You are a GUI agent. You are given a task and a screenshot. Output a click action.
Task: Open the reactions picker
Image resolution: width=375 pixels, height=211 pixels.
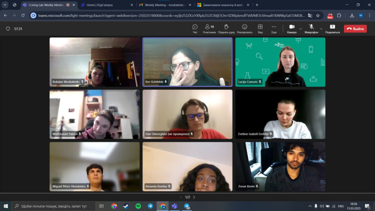[244, 29]
